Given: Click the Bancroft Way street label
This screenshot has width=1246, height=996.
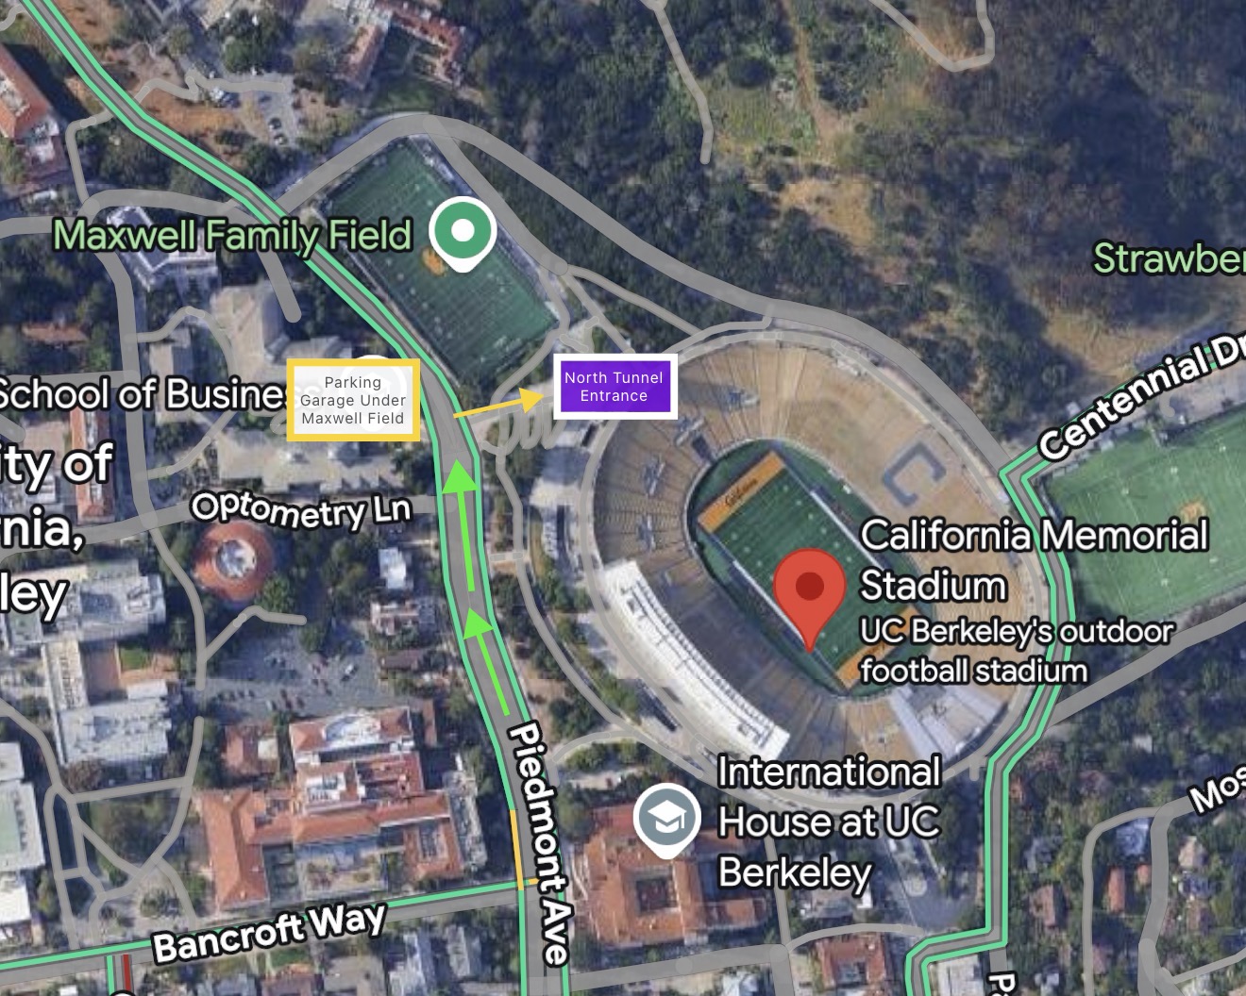Looking at the screenshot, I should 269,930.
